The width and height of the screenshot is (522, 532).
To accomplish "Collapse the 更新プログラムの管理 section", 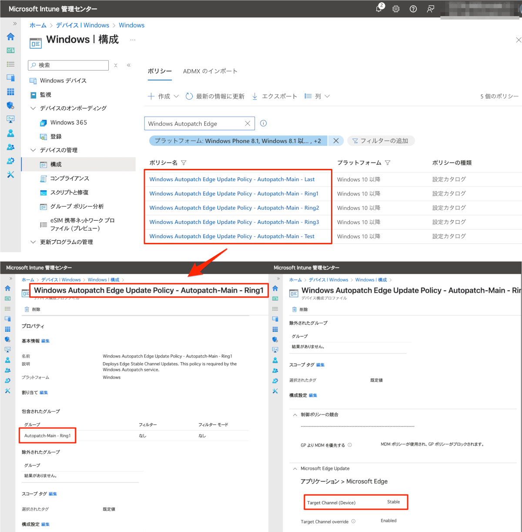I will coord(33,242).
